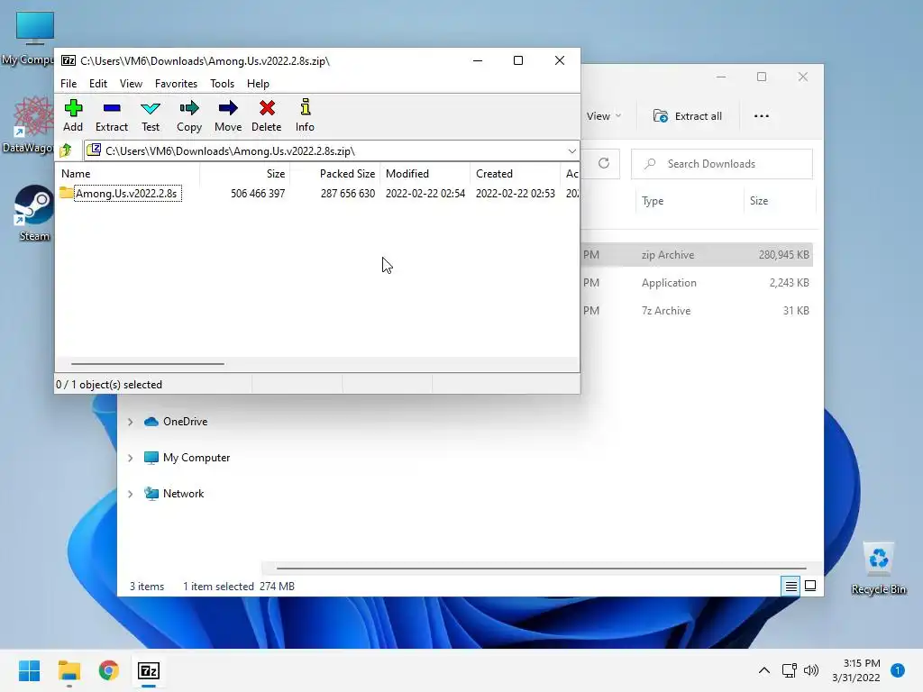Viewport: 923px width, 692px height.
Task: Select OneDrive in Explorer navigation pane
Action: [x=185, y=422]
